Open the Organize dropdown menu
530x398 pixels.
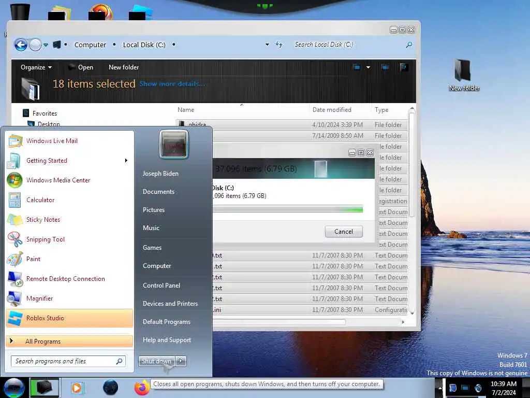36,67
